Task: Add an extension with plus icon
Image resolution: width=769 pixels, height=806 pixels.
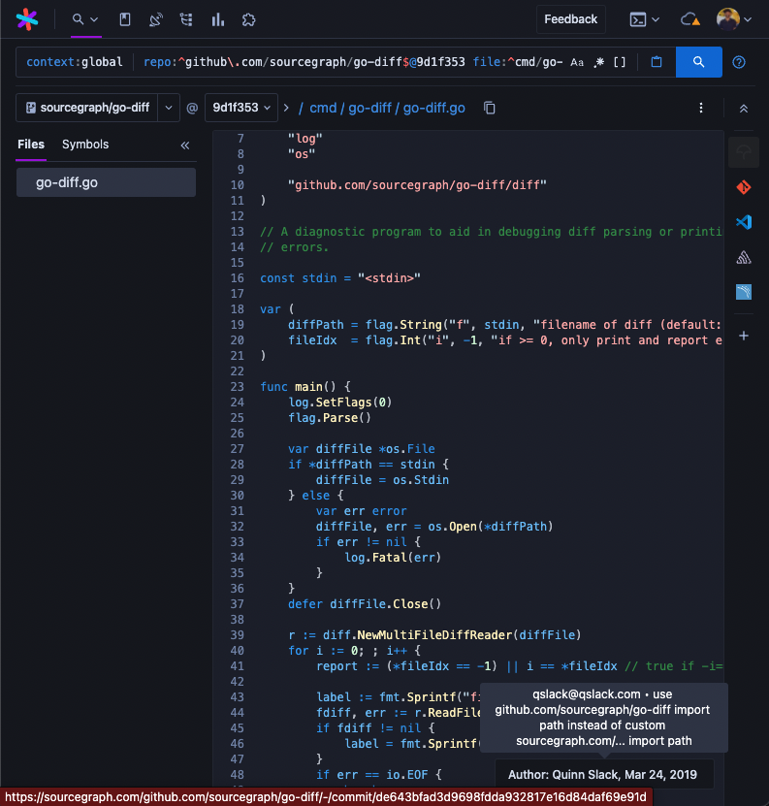Action: [744, 336]
